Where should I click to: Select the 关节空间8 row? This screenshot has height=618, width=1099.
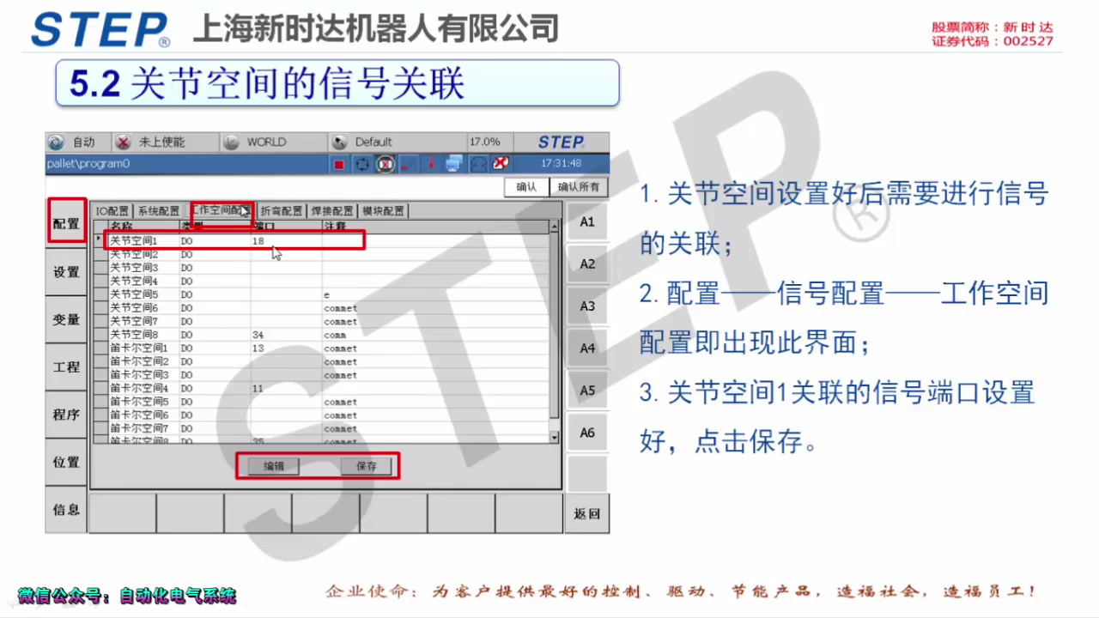321,335
